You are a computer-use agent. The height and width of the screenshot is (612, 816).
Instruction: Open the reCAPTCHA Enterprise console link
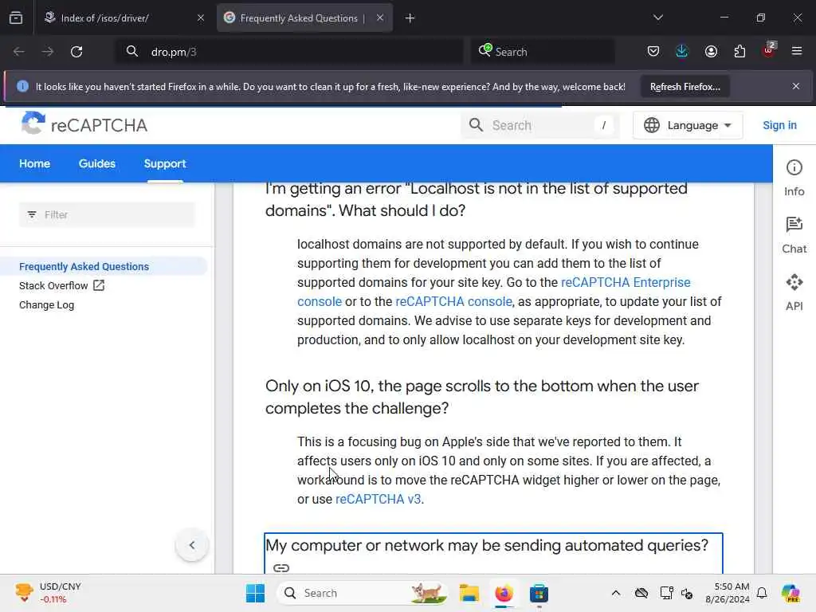click(625, 283)
